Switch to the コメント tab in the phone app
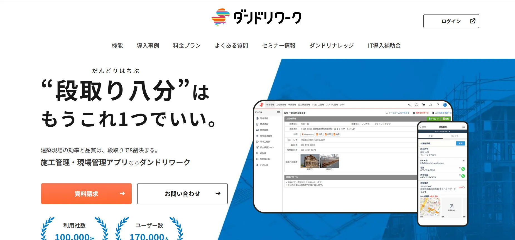Screen dimensions: 515x240 (x=455, y=136)
